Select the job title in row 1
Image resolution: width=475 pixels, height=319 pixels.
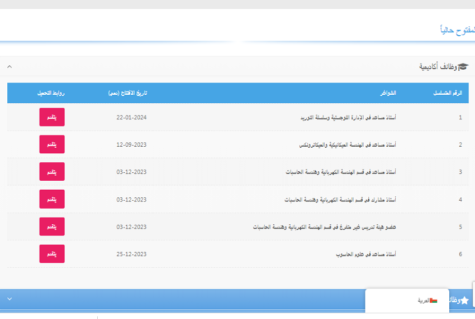click(348, 118)
